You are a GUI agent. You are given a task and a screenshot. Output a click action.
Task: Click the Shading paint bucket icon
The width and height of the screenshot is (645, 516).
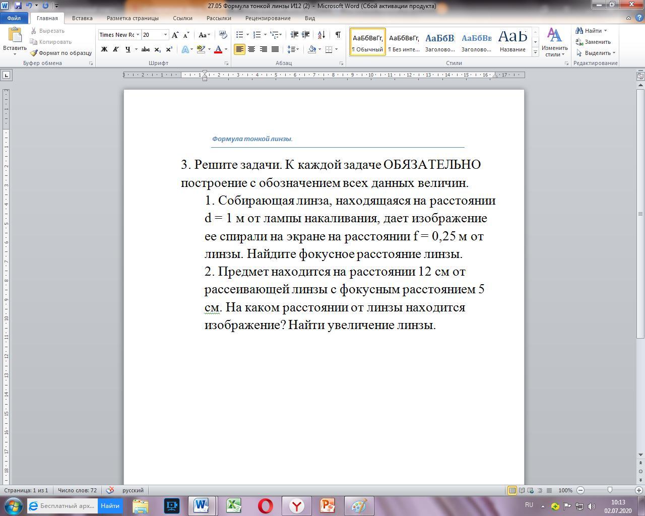(x=312, y=49)
